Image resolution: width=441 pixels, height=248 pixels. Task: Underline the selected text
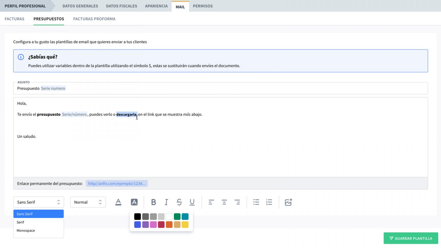pos(192,202)
